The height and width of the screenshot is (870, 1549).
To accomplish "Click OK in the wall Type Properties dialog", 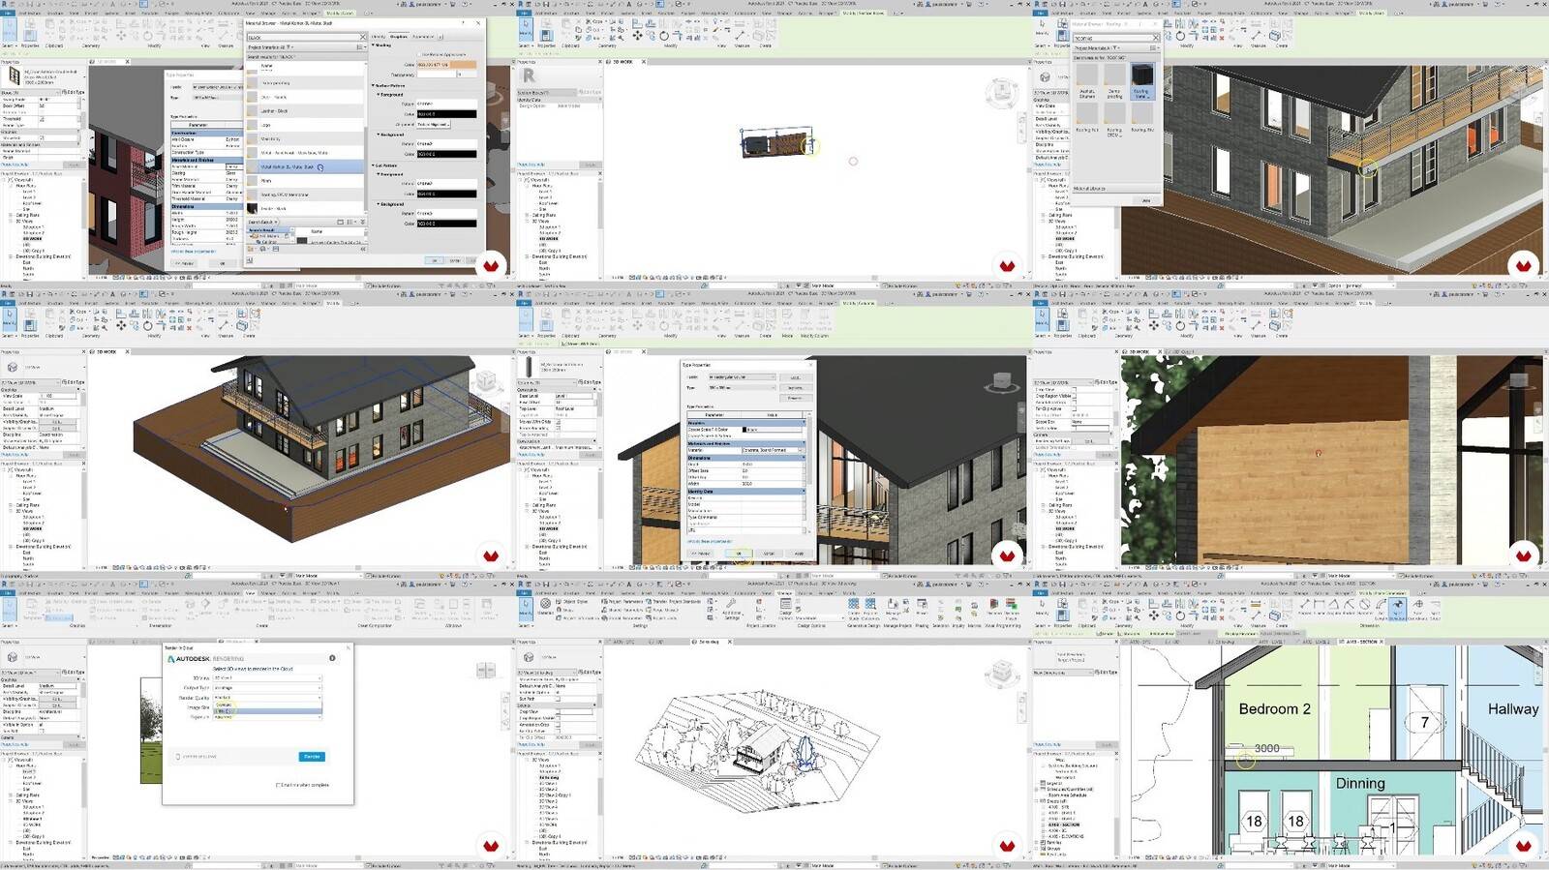I will pos(739,553).
